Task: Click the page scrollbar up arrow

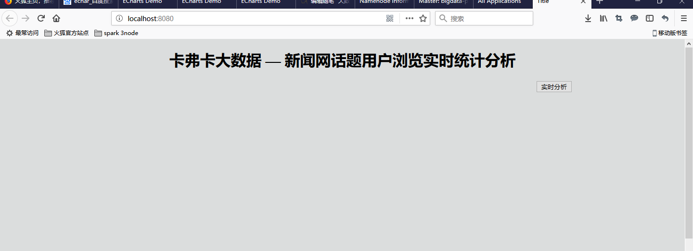Action: coord(689,44)
